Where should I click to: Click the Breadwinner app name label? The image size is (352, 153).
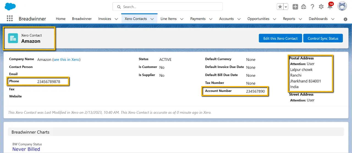click(x=32, y=19)
